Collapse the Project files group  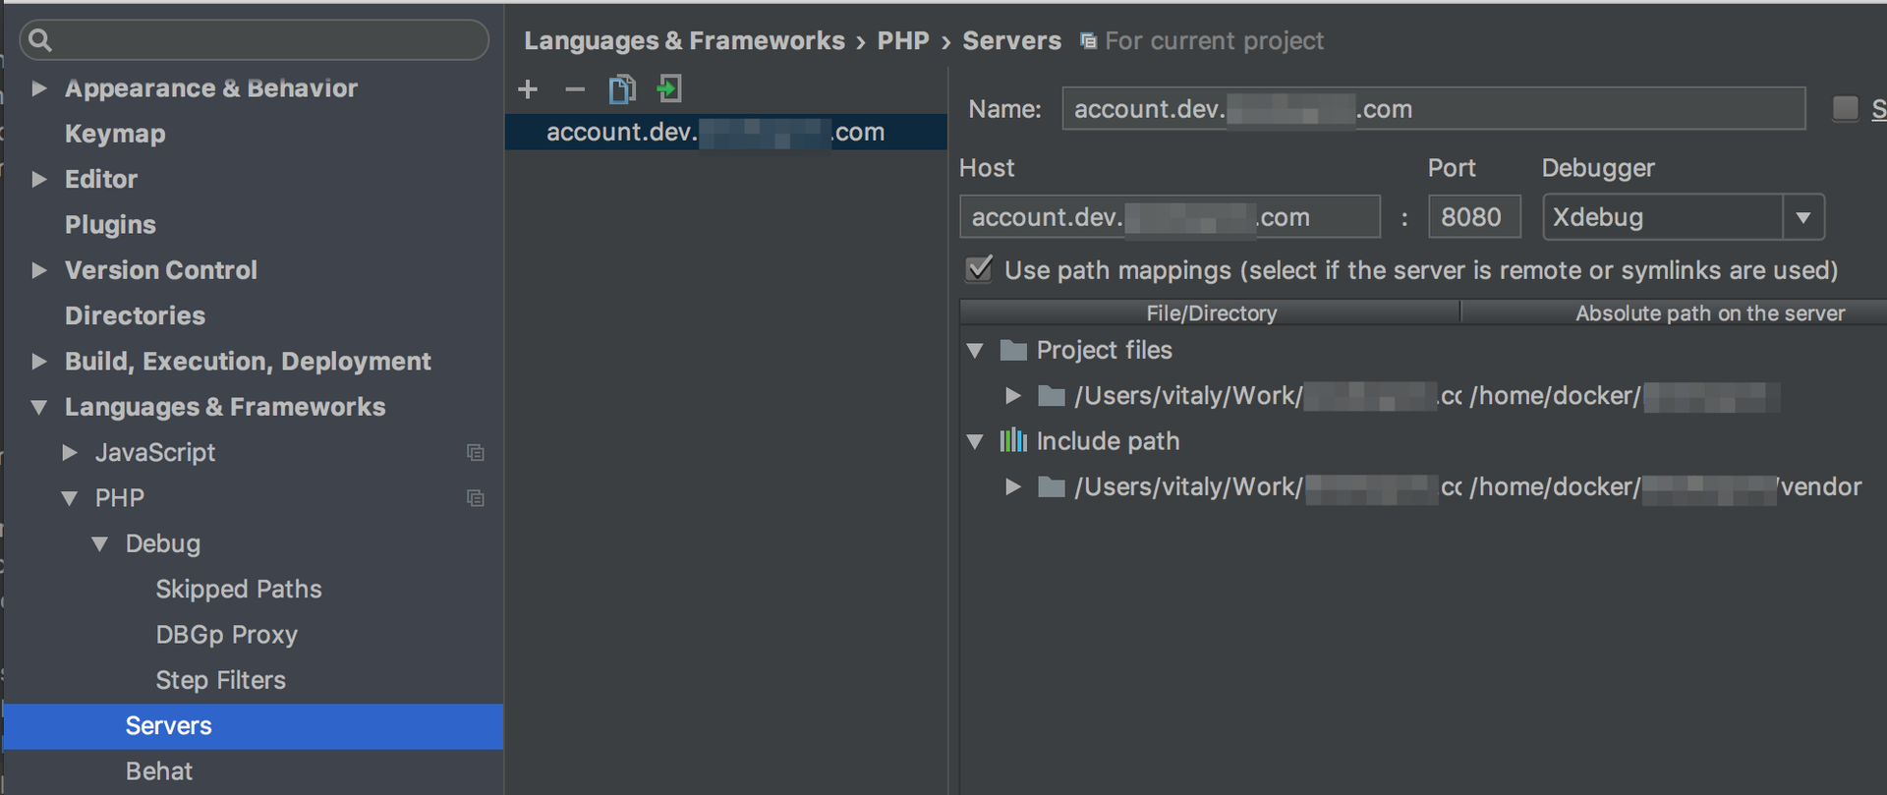tap(975, 350)
